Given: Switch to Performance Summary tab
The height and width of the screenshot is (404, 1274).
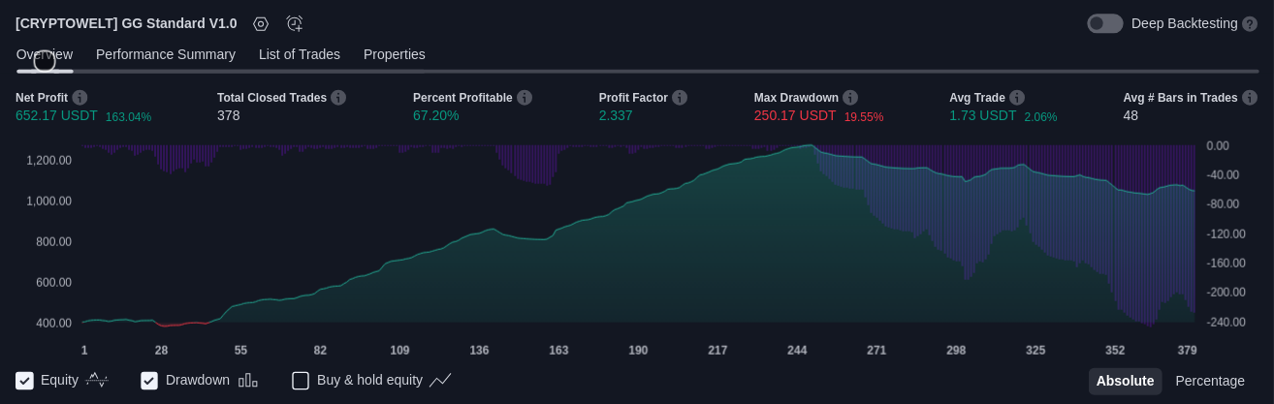Looking at the screenshot, I should click(x=166, y=54).
